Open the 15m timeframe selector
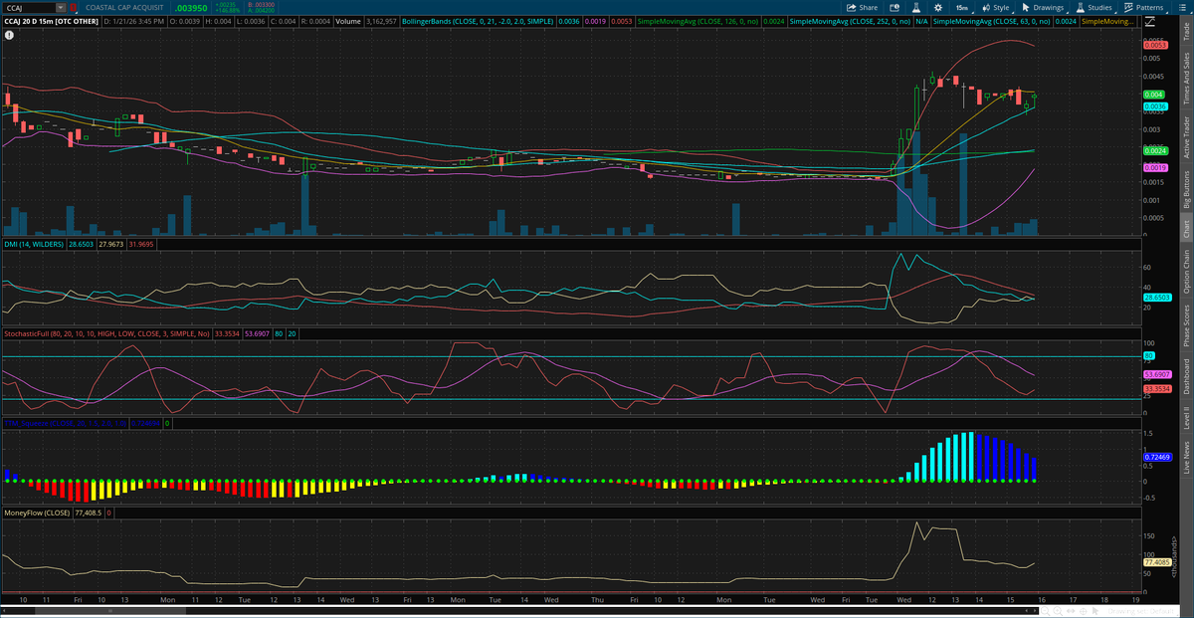The height and width of the screenshot is (618, 1194). [962, 7]
